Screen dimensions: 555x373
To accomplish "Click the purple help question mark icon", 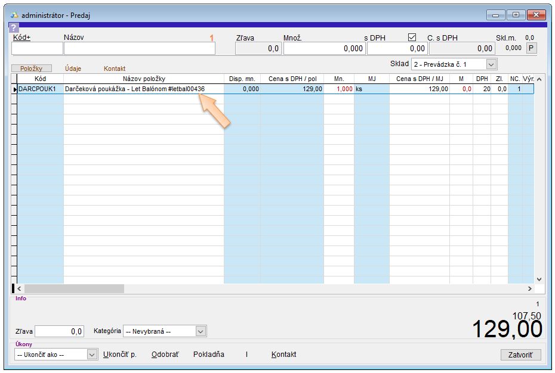I will point(14,28).
